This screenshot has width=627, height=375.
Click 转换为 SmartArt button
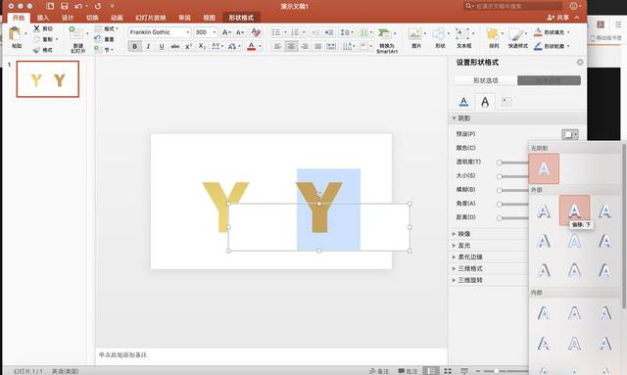pos(386,39)
